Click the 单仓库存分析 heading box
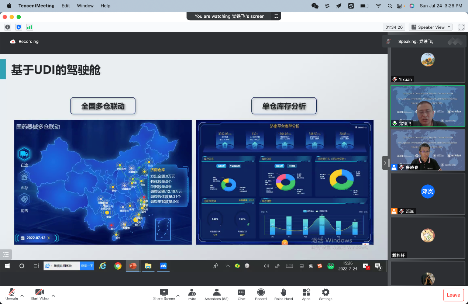Viewport: 468px width, 304px height. coord(284,106)
